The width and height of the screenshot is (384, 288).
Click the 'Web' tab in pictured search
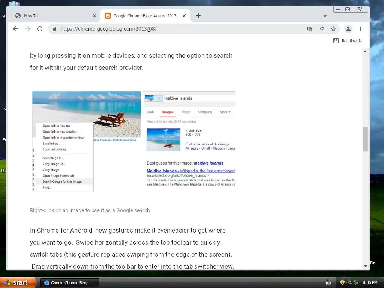(150, 112)
